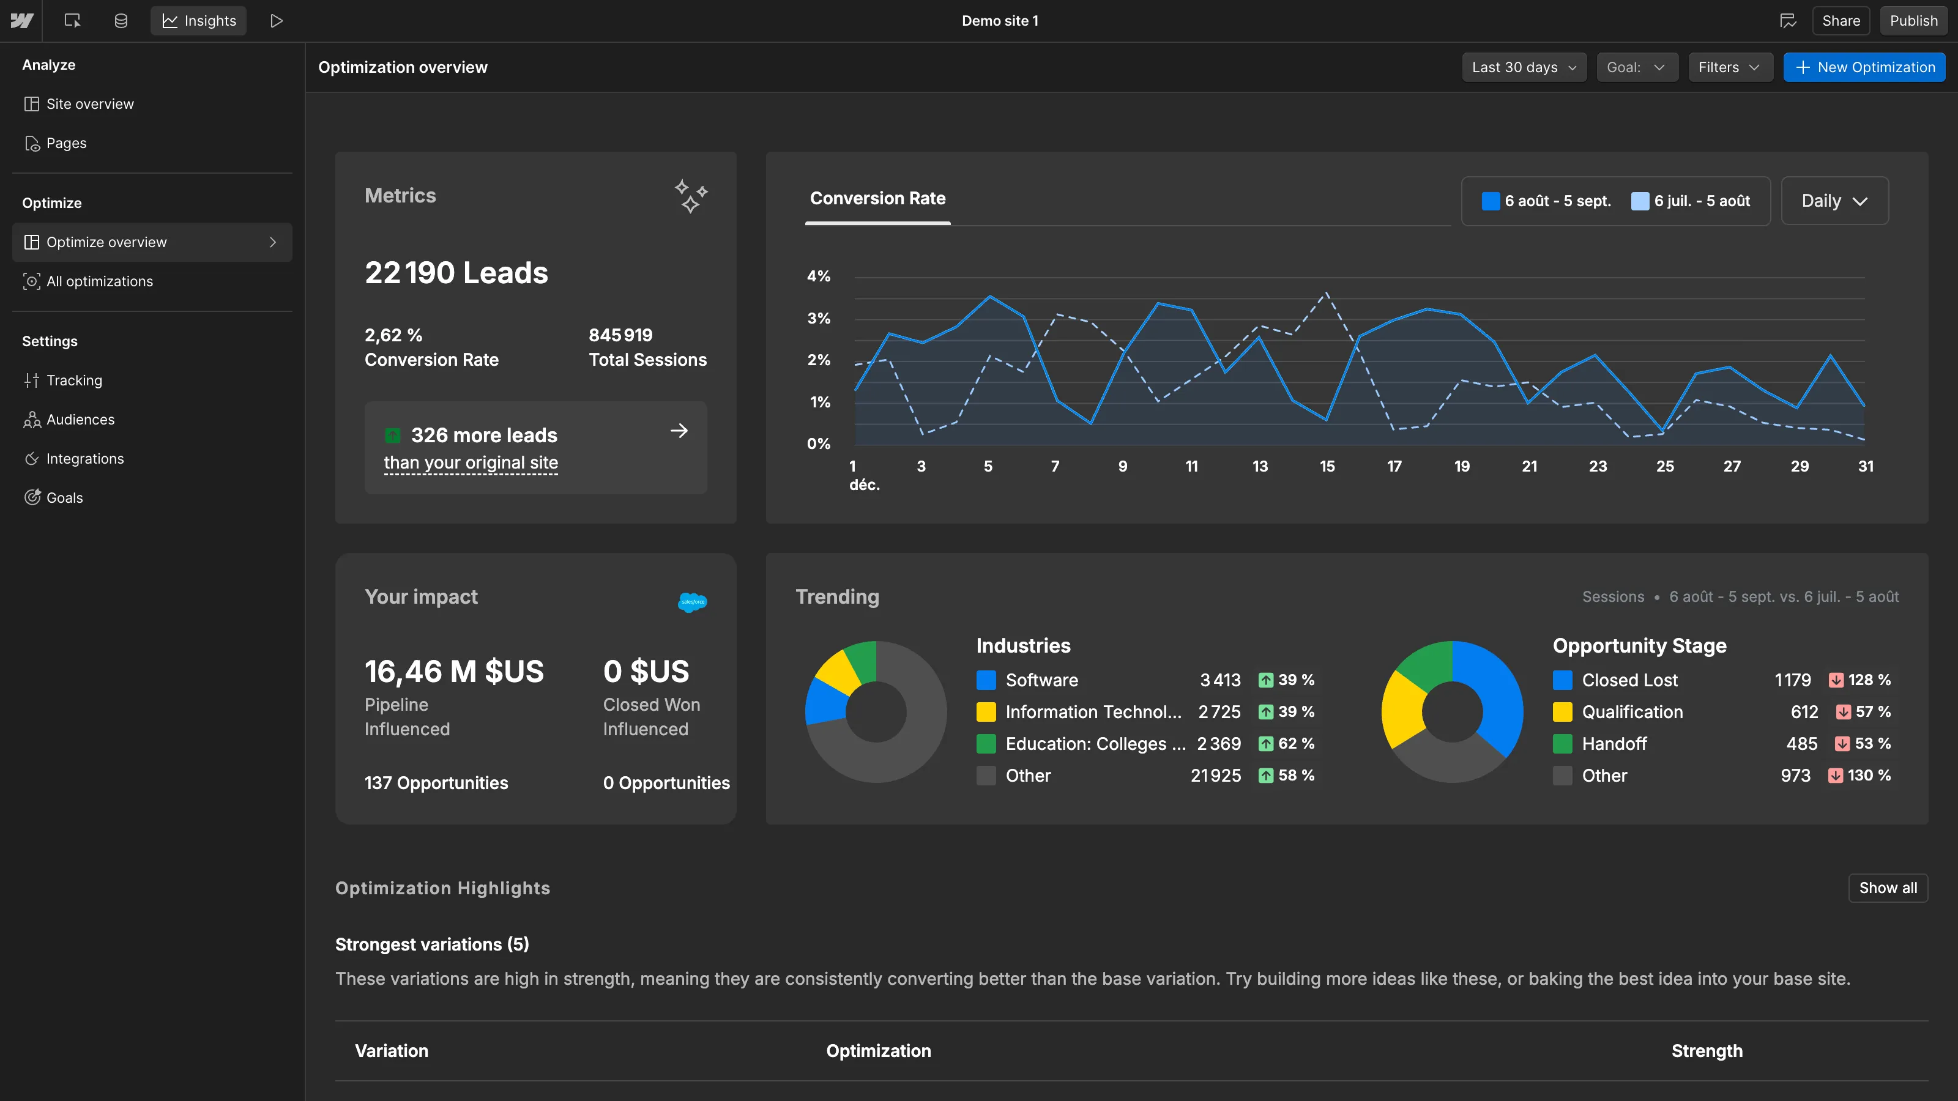Open Tracking settings
Viewport: 1958px width, 1101px height.
pyautogui.click(x=152, y=380)
